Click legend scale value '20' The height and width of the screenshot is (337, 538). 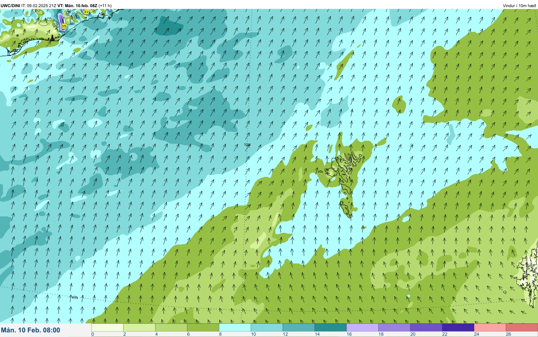413,334
